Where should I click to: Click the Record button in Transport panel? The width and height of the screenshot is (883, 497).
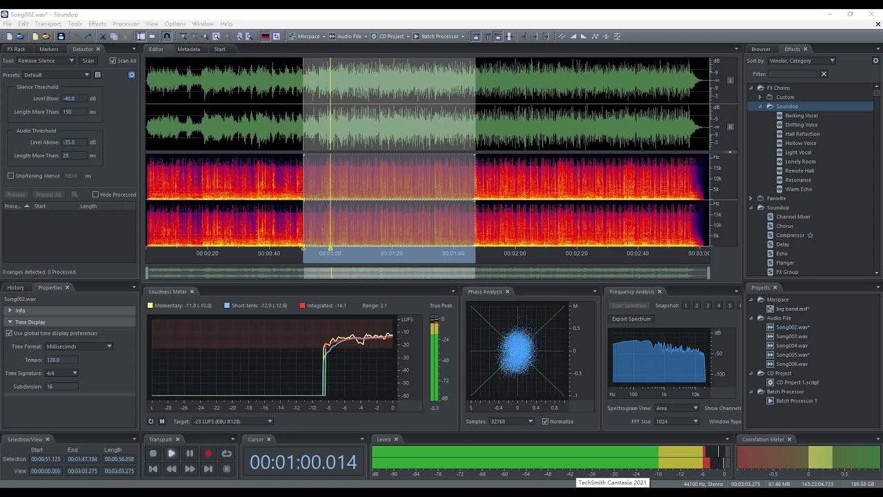[209, 454]
